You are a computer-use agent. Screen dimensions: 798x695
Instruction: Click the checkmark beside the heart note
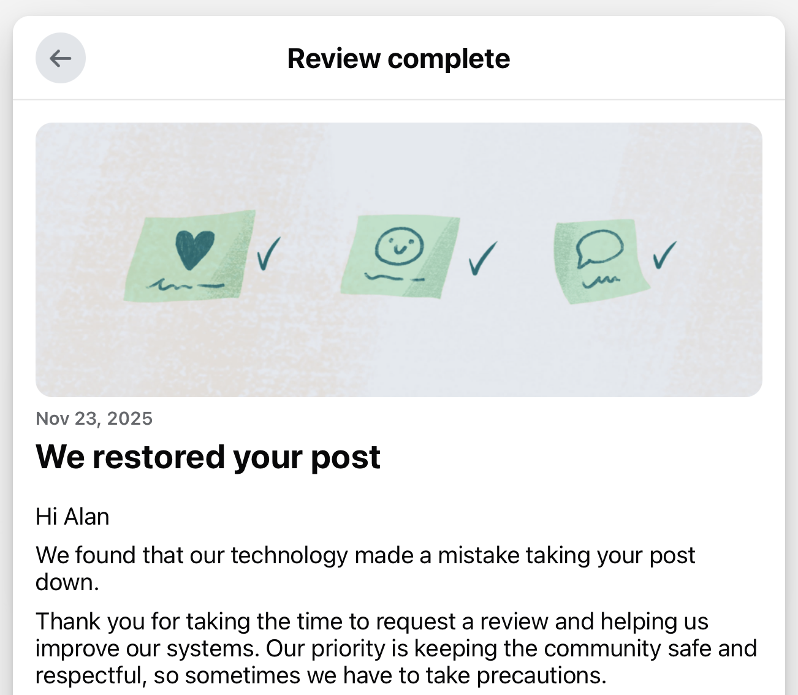pyautogui.click(x=268, y=254)
